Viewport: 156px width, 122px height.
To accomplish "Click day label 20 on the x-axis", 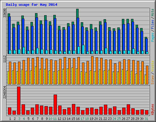I will 96,119.
